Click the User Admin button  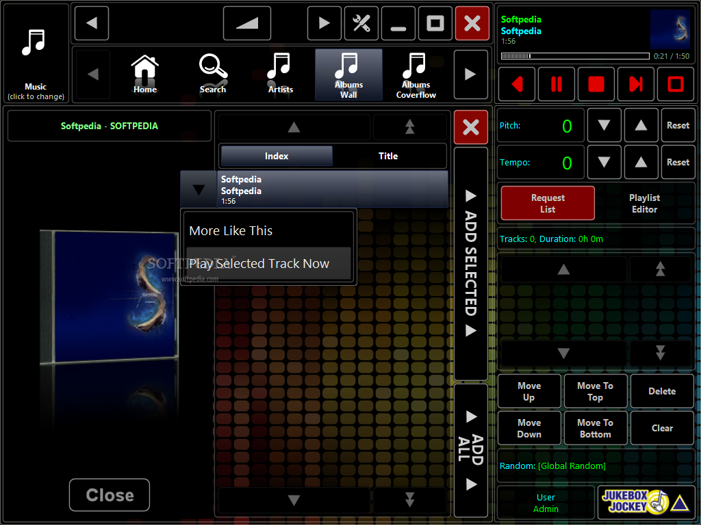(x=546, y=503)
